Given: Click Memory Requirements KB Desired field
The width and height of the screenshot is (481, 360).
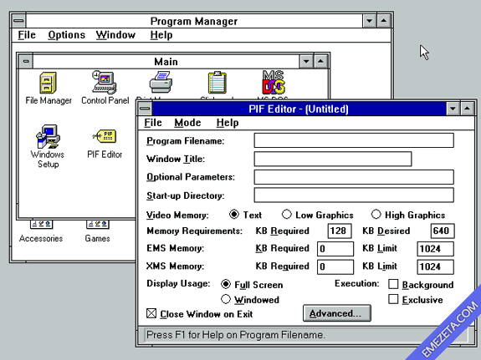Looking at the screenshot, I should click(443, 231).
